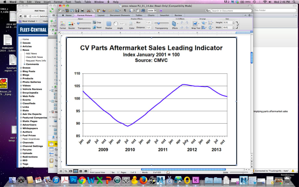Switch to Draft view button

point(61,171)
